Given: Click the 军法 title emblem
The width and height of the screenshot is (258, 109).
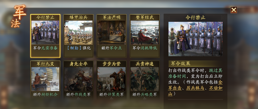Looking at the screenshot, I should click(x=18, y=16).
